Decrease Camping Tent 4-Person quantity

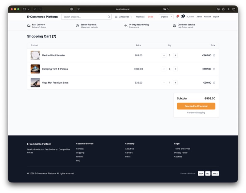point(164,69)
